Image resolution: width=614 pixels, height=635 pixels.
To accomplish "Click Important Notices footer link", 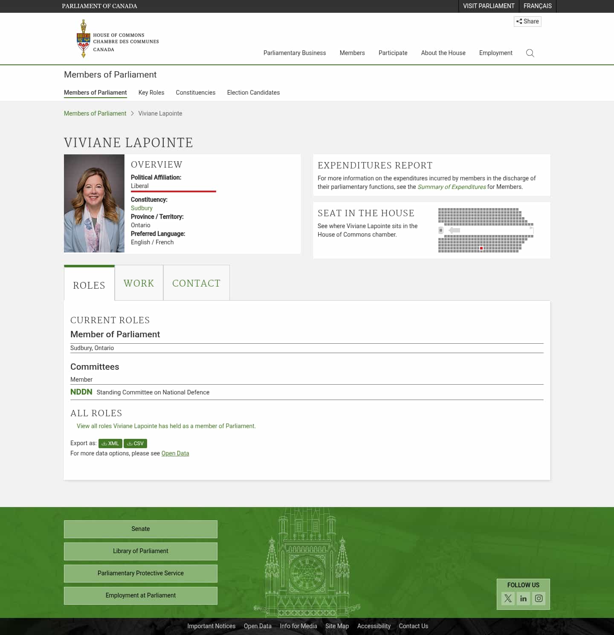I will [x=211, y=626].
